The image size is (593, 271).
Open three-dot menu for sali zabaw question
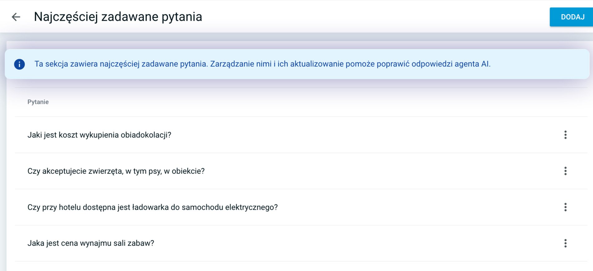[x=565, y=243]
